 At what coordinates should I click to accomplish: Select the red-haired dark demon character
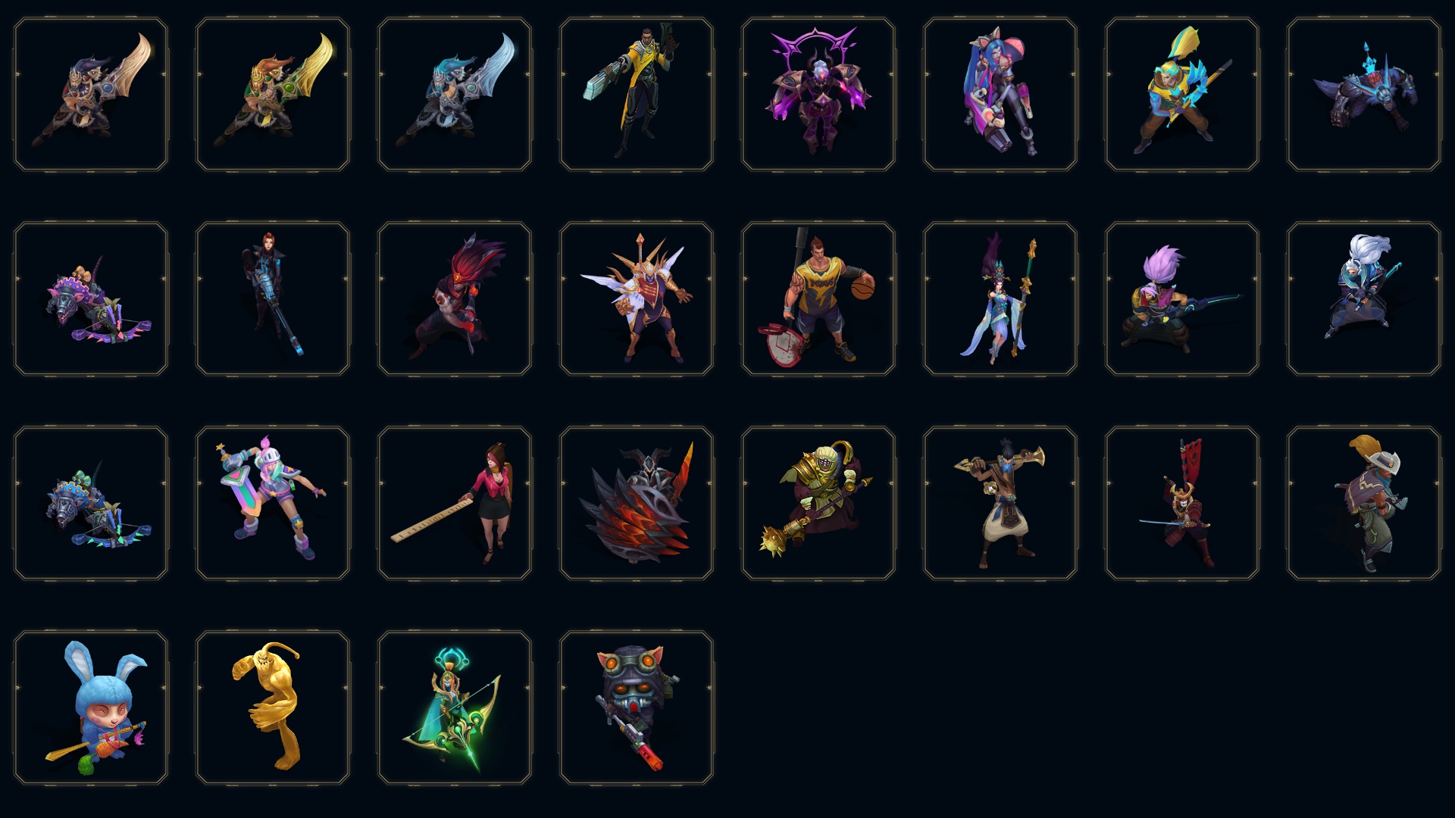(x=455, y=298)
